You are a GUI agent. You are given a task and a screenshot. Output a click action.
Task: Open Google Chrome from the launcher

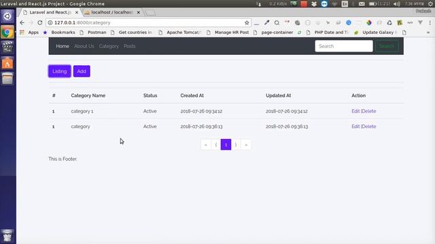7,33
